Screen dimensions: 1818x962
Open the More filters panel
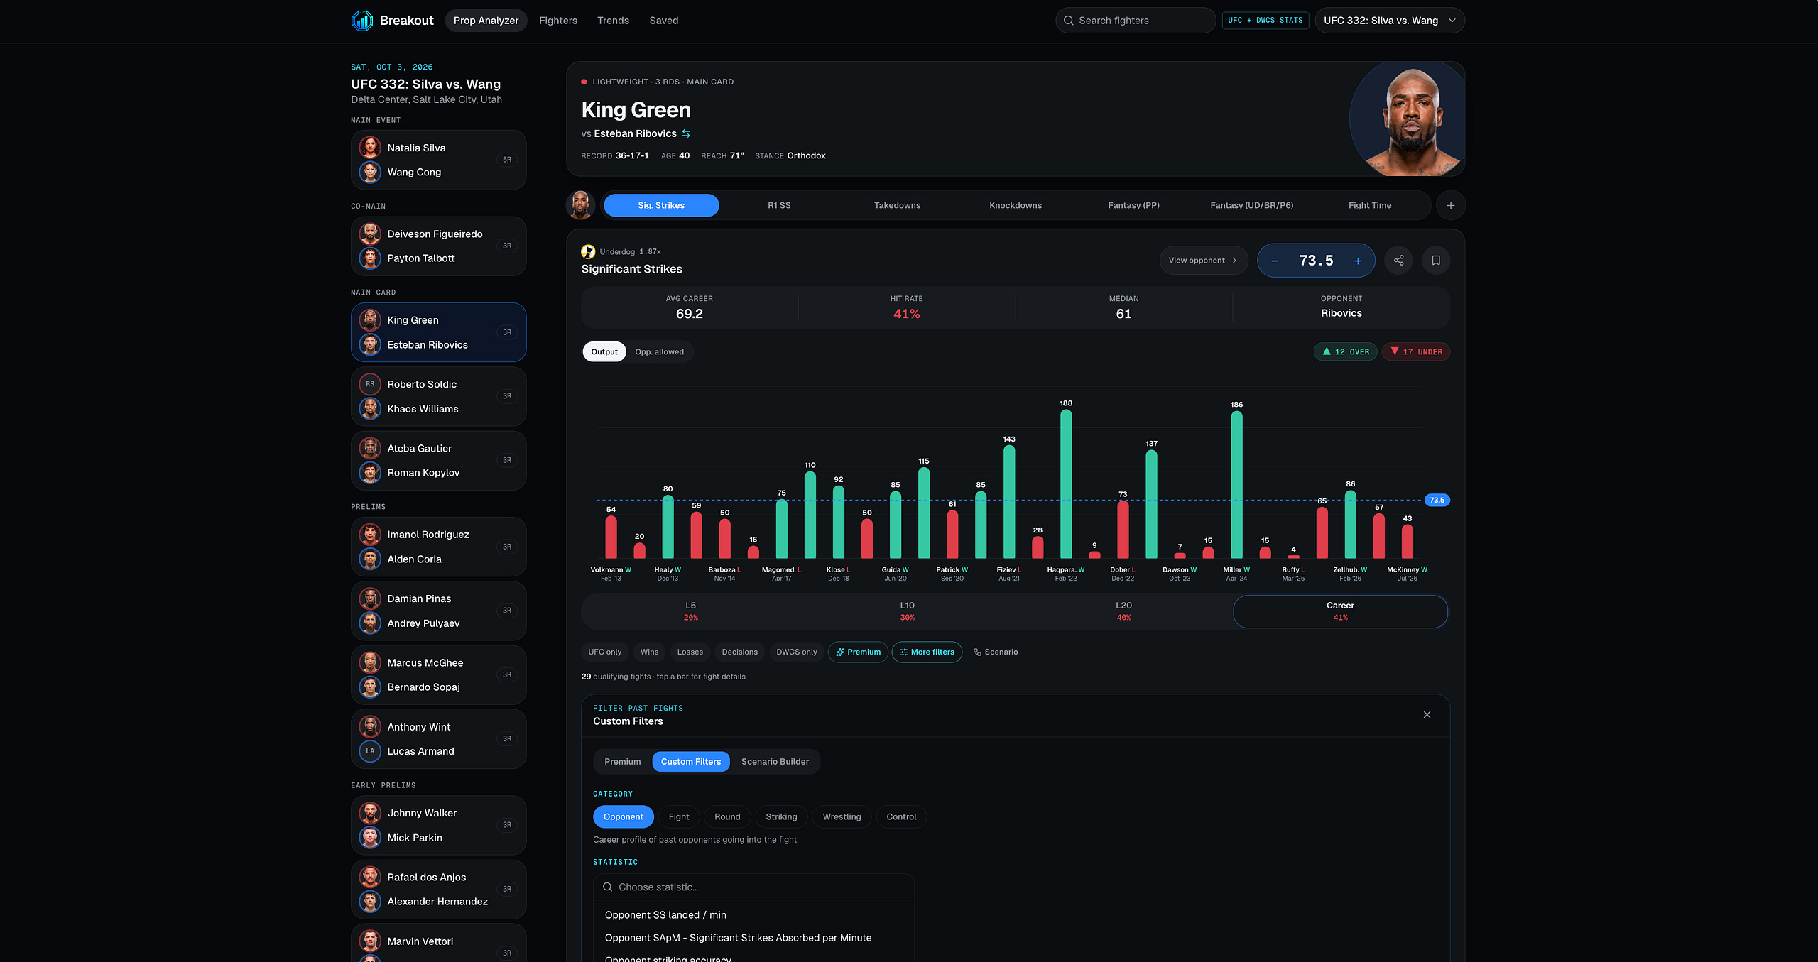tap(927, 652)
